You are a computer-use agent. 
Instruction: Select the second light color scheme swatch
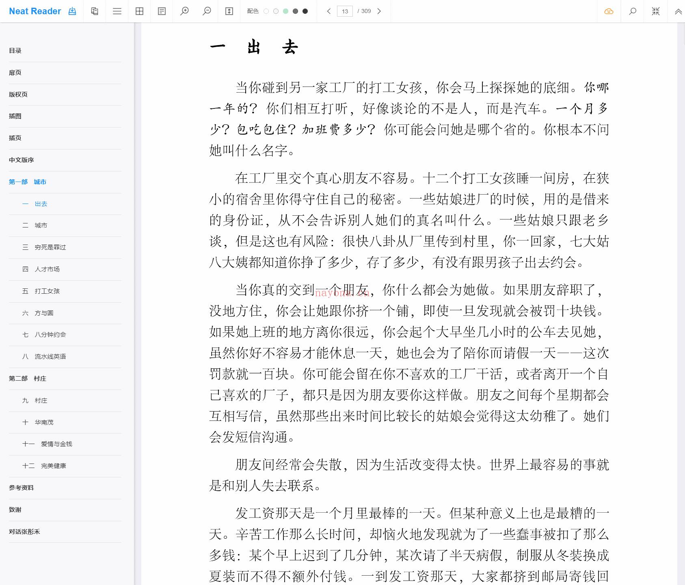pyautogui.click(x=276, y=11)
